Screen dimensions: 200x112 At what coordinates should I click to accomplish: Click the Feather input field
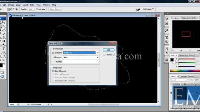(31, 9)
